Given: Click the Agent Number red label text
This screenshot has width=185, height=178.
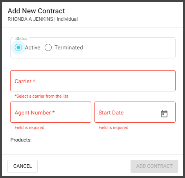Looking at the screenshot, I should 34,113.
